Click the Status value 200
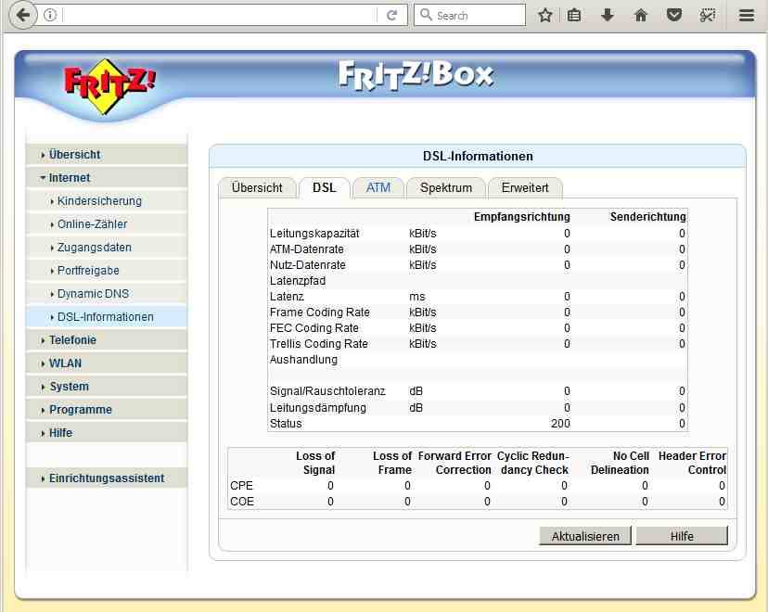768x612 pixels. pos(560,424)
